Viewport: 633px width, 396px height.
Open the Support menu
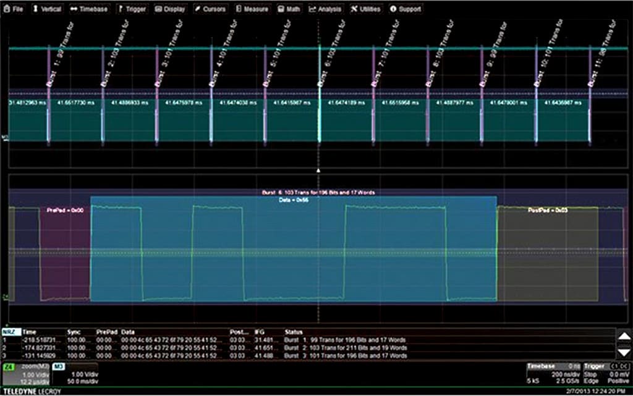coord(406,9)
